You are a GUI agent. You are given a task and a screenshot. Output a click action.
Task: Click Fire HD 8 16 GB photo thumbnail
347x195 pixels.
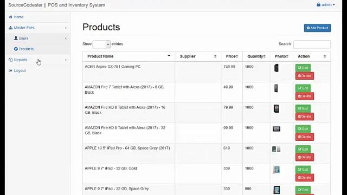point(277,109)
